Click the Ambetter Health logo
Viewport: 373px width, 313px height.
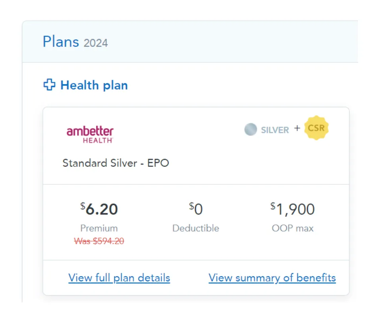90,134
